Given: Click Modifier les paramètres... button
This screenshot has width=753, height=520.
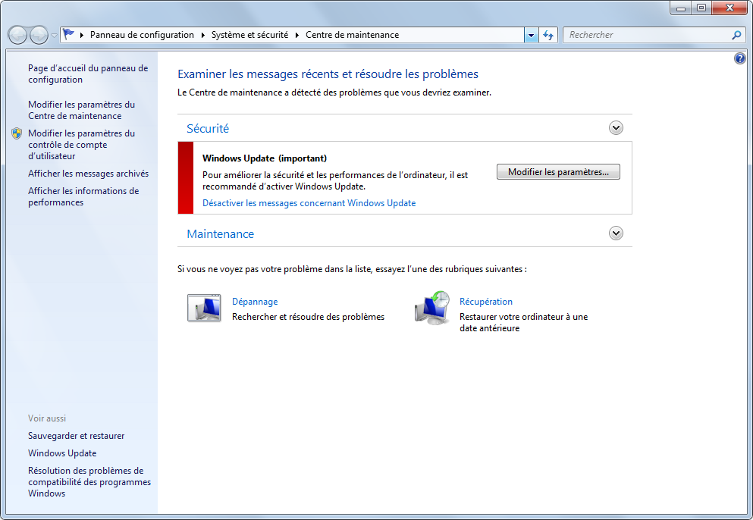Looking at the screenshot, I should 558,172.
